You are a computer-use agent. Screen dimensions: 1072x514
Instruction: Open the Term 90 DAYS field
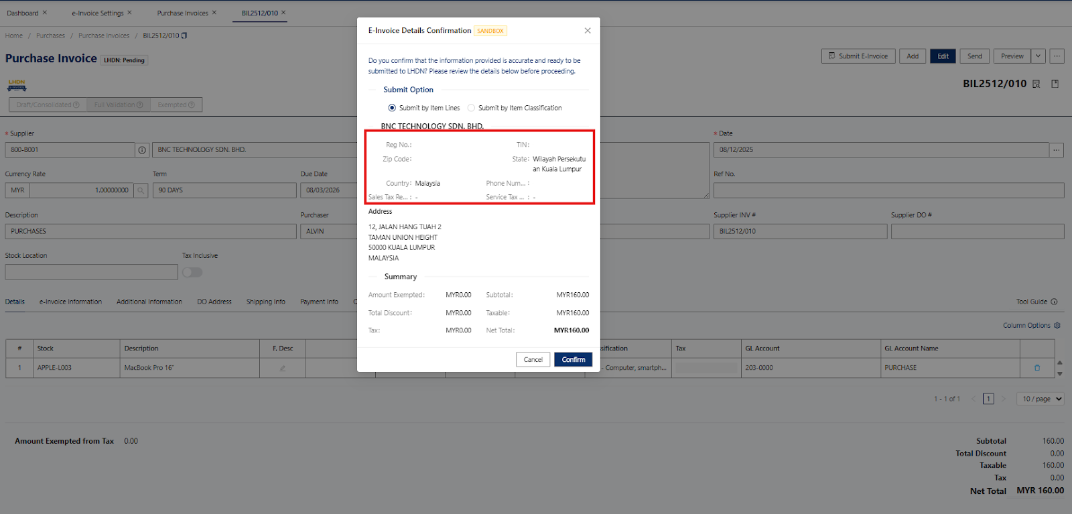[224, 190]
